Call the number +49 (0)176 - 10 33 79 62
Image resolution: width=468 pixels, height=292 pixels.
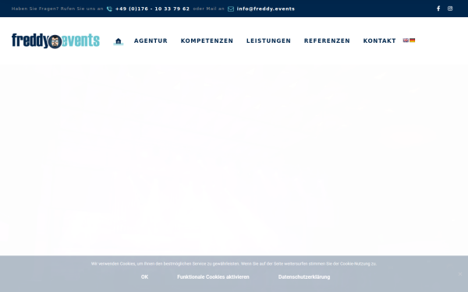click(153, 9)
